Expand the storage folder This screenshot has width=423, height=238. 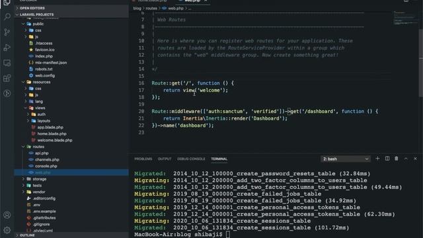pos(40,179)
